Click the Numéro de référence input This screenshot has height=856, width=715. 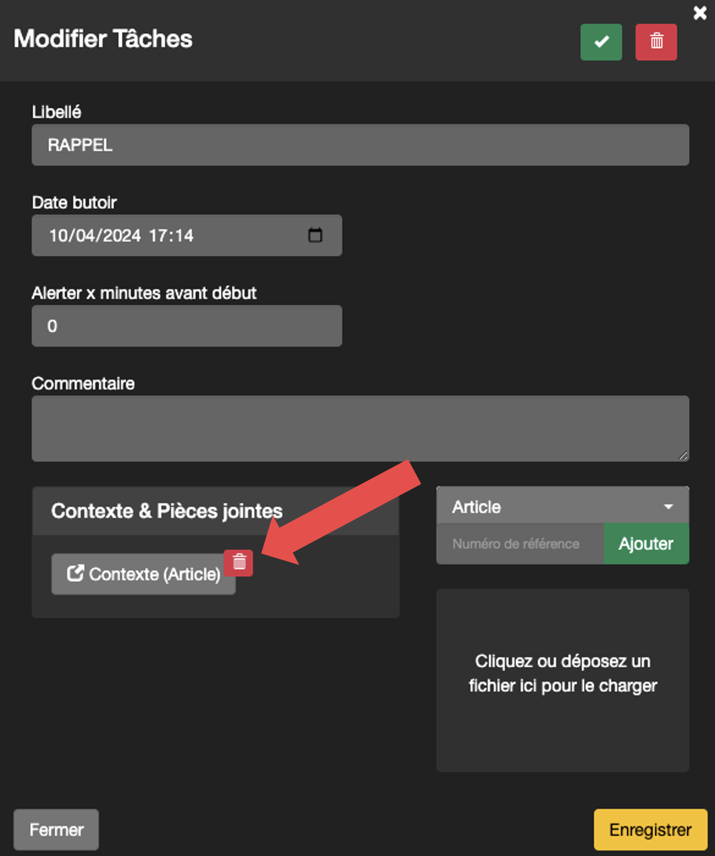(519, 544)
